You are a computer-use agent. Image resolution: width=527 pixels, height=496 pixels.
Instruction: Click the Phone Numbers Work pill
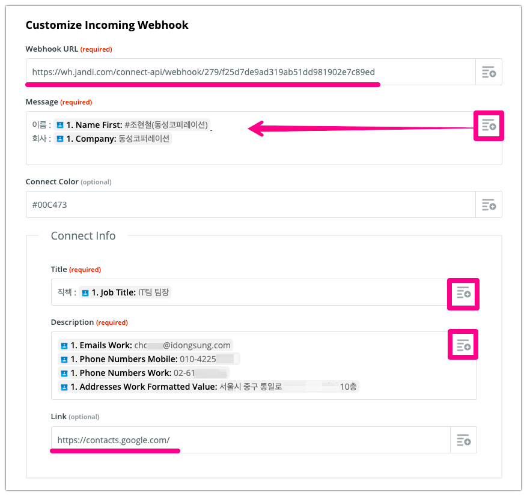(143, 373)
